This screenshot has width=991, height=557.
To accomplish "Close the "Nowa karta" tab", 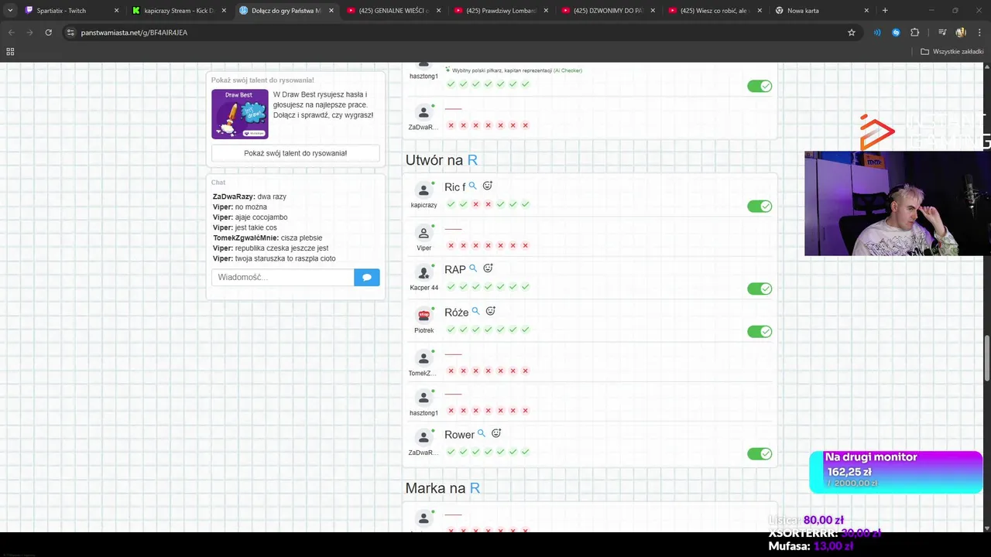I will (x=866, y=11).
